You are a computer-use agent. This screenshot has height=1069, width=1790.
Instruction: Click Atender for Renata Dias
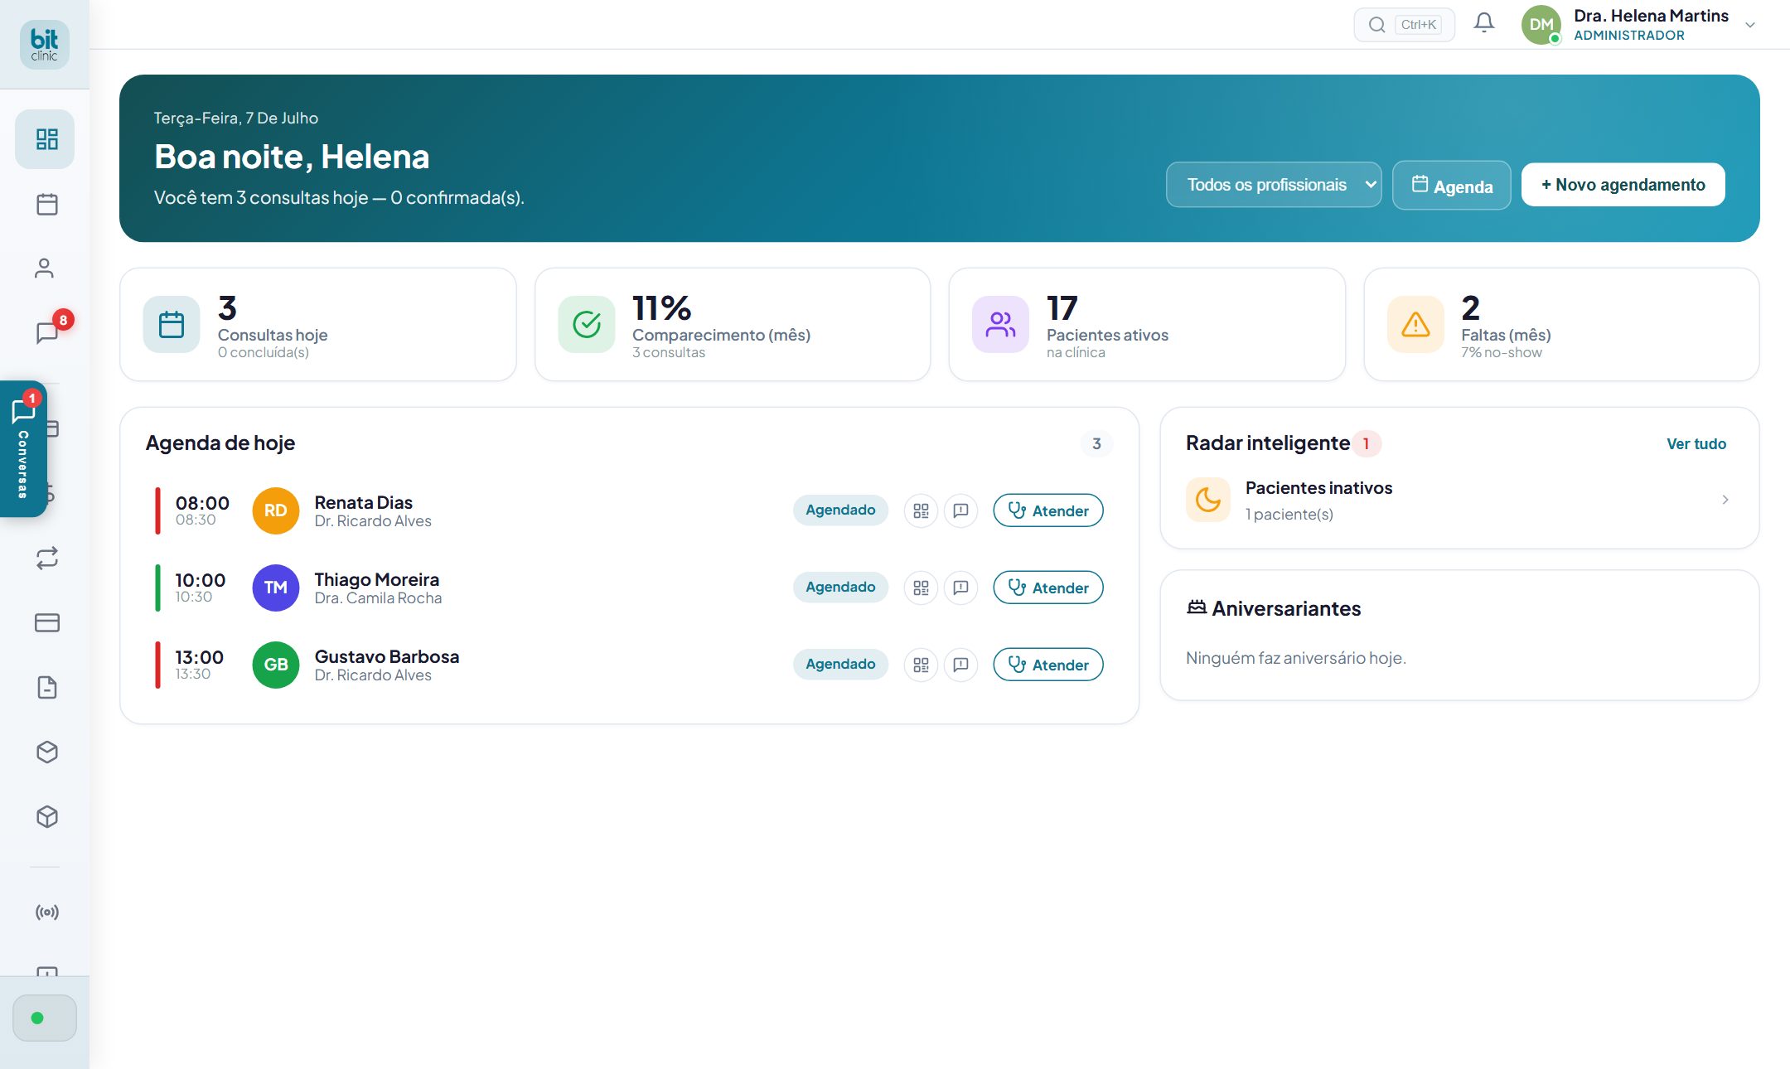[x=1048, y=510]
